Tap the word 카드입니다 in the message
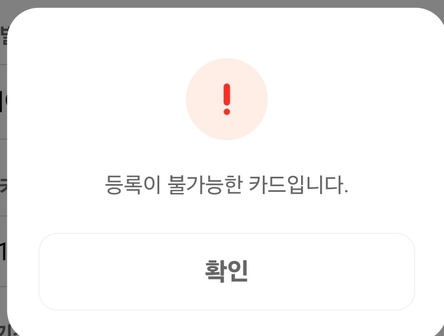 (x=298, y=185)
